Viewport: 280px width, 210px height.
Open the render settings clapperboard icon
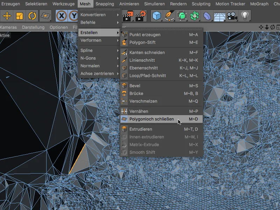click(x=141, y=16)
